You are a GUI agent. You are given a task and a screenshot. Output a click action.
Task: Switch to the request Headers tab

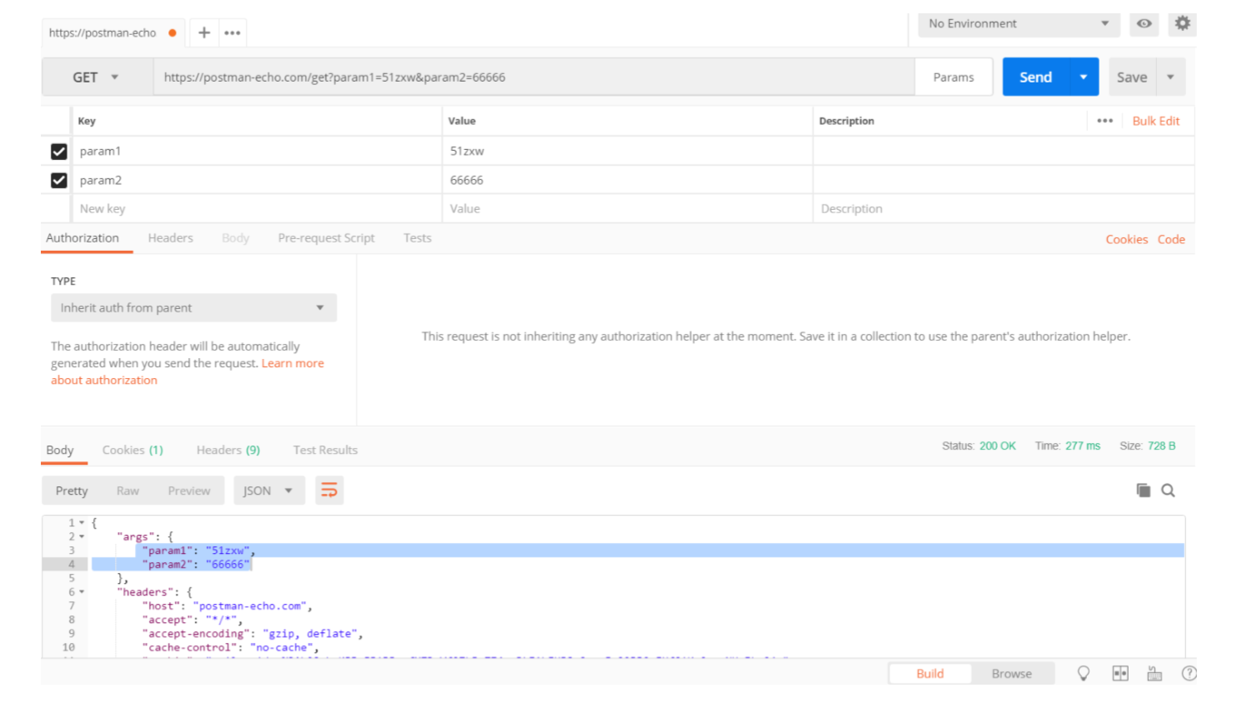[170, 238]
